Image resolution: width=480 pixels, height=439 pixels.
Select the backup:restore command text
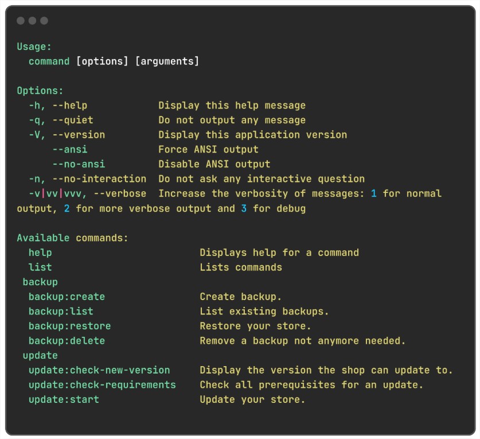(x=69, y=326)
